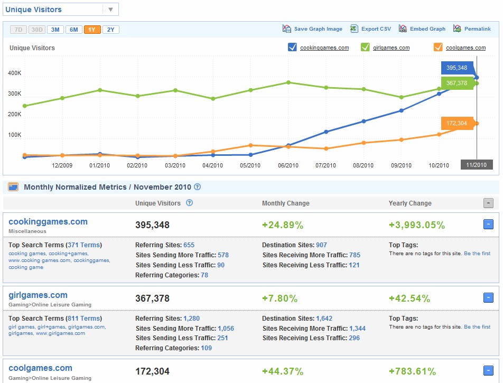The width and height of the screenshot is (503, 383).
Task: Select the 30D time range
Action: click(x=37, y=30)
